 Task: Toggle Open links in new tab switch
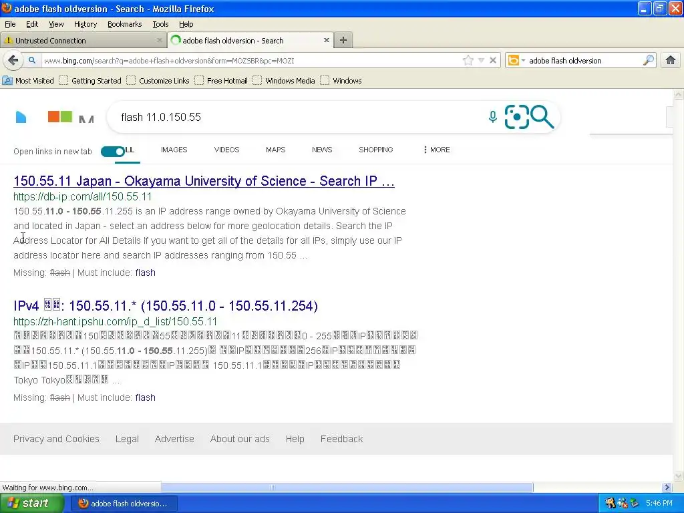point(112,152)
